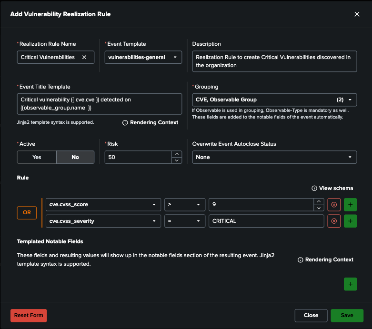Open the Event Template dropdown

(x=143, y=57)
